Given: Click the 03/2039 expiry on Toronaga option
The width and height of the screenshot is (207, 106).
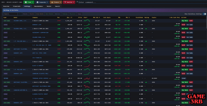Looking at the screenshot, I should [154, 78].
